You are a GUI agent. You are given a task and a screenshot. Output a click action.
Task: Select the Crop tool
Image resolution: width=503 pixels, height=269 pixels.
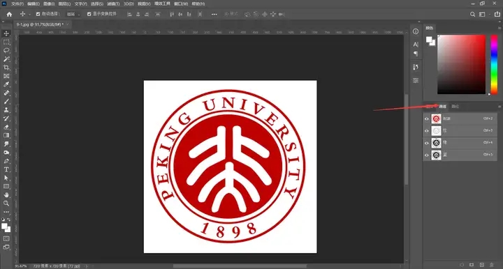coord(6,68)
